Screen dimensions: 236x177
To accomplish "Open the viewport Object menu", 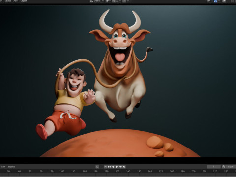I will [24, 1].
